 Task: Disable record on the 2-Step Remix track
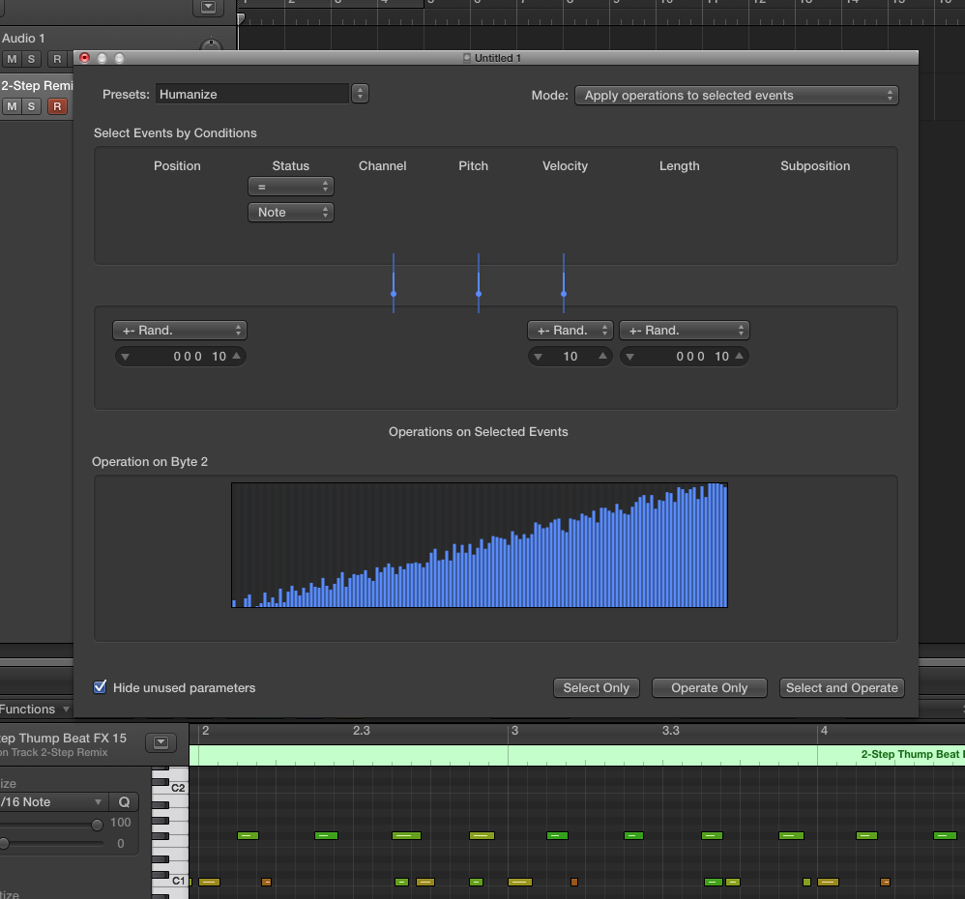click(57, 106)
